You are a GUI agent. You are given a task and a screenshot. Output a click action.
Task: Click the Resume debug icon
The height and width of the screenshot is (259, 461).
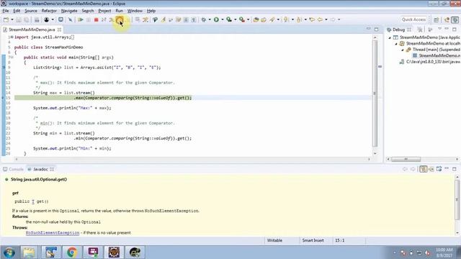tap(80, 19)
